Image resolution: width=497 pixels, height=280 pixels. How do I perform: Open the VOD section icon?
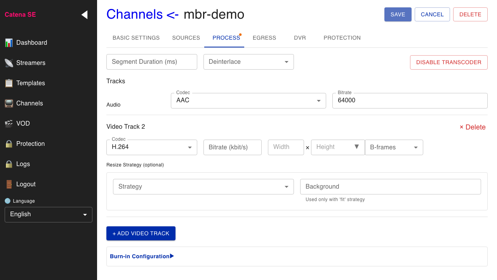click(9, 123)
